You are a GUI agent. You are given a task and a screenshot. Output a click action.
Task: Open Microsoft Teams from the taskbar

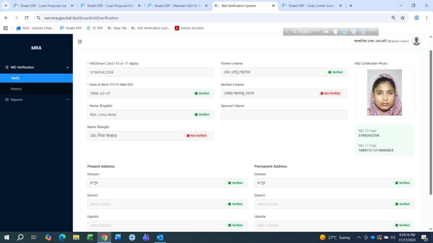tap(146, 237)
